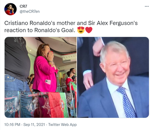The image size is (152, 130).
Task: Click the line "reaction to Ronaldo's Goal."
Action: [x=40, y=30]
